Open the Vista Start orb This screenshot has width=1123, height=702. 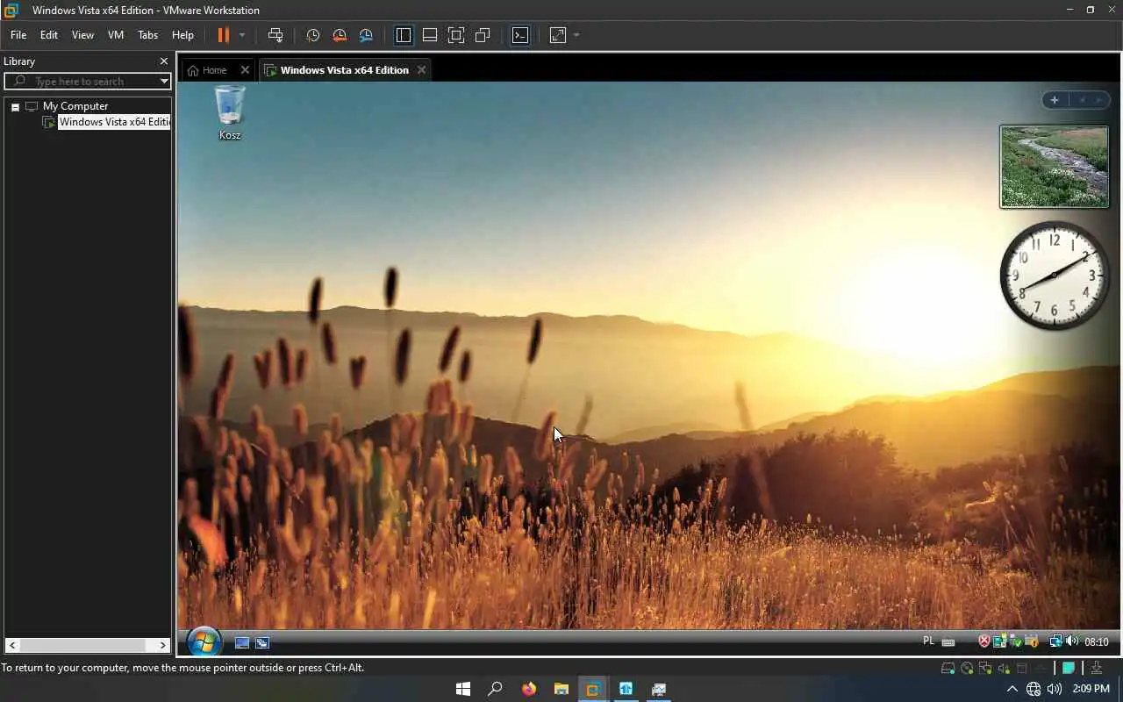[x=204, y=641]
